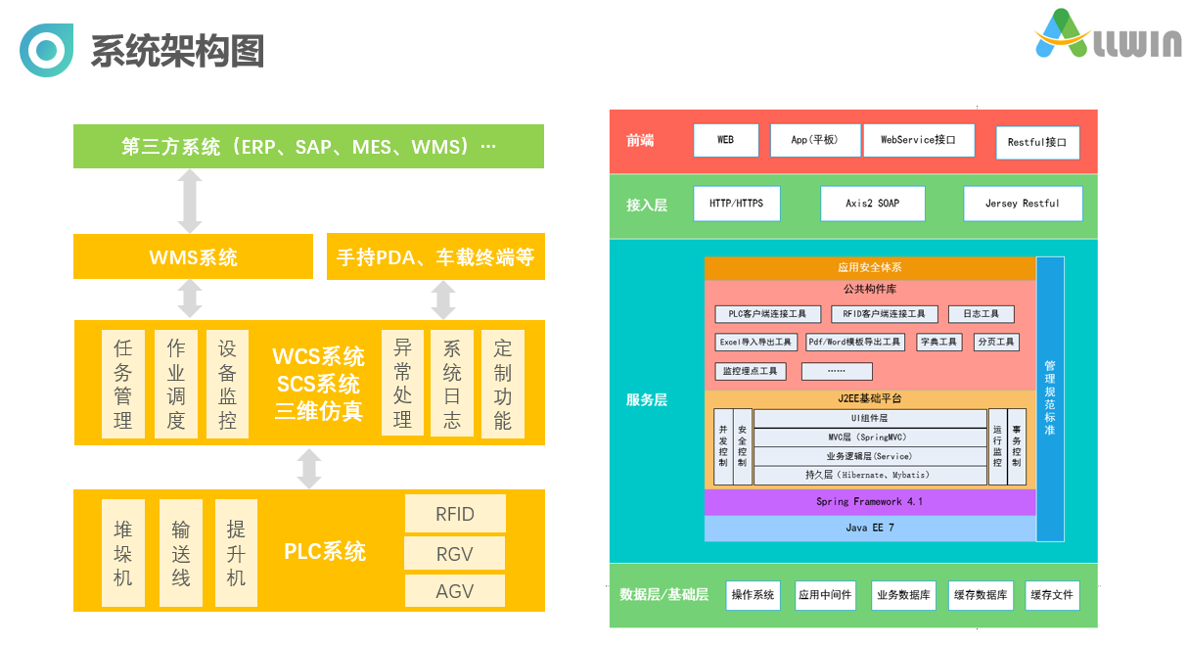Click the WebService接口 box
This screenshot has width=1188, height=645.
(x=919, y=140)
